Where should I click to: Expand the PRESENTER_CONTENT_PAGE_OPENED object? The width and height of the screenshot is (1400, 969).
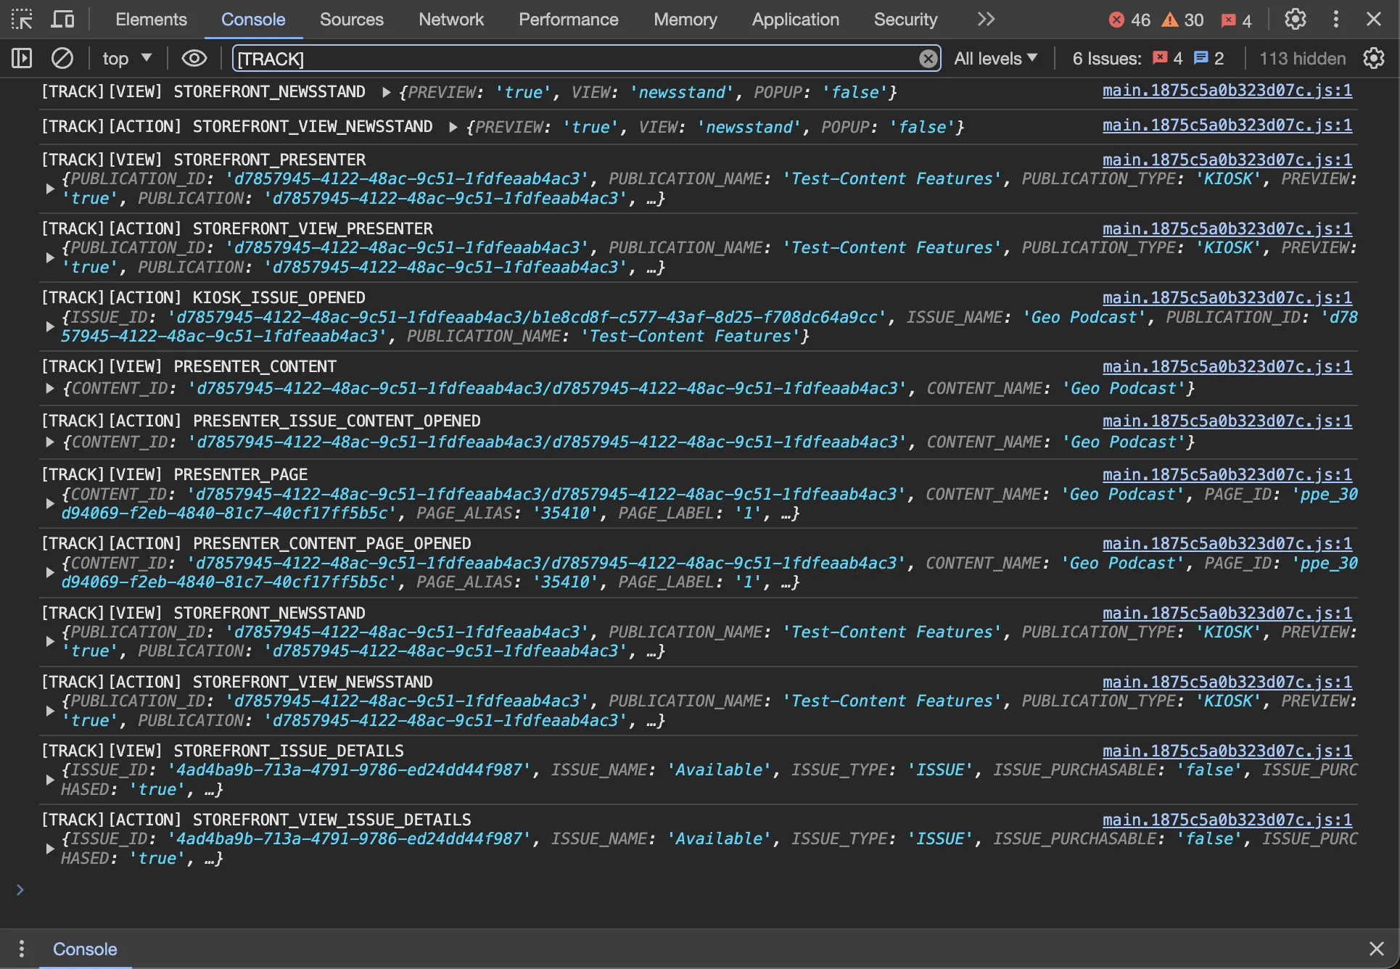[x=50, y=572]
